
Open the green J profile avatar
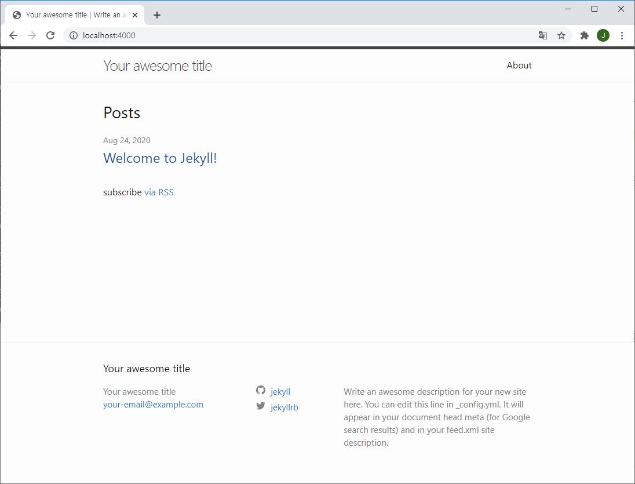click(x=603, y=35)
